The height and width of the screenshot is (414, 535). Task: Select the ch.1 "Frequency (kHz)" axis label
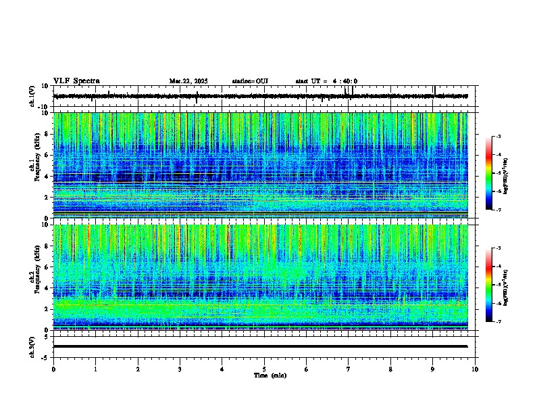click(37, 157)
